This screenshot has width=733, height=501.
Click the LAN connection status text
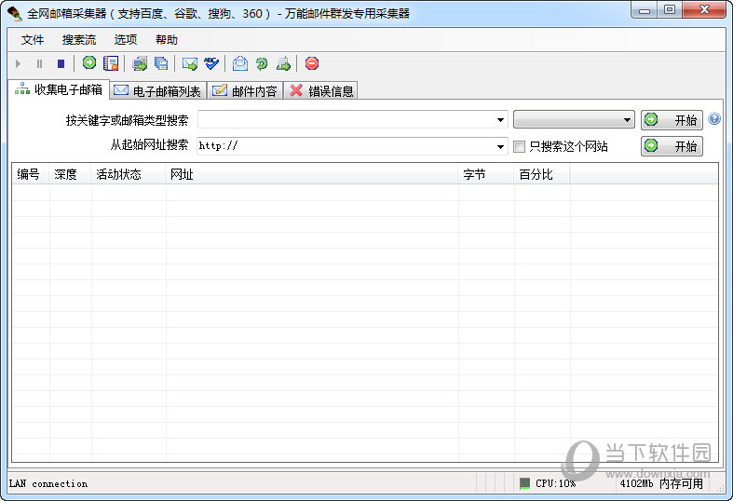pyautogui.click(x=48, y=483)
